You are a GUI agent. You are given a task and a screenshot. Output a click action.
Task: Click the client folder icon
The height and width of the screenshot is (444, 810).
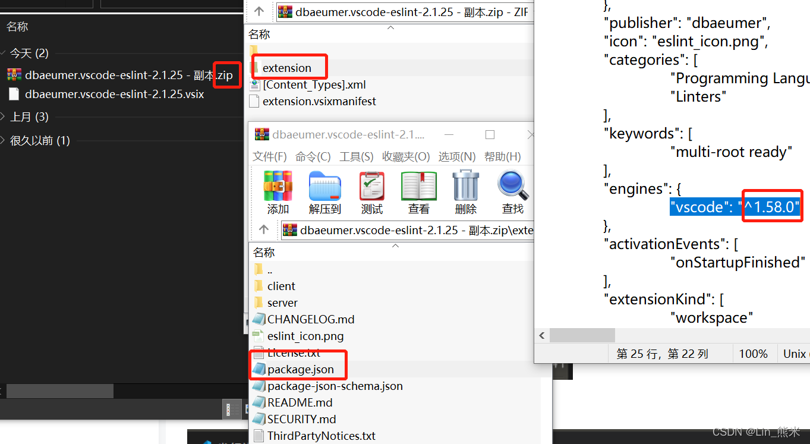point(258,286)
